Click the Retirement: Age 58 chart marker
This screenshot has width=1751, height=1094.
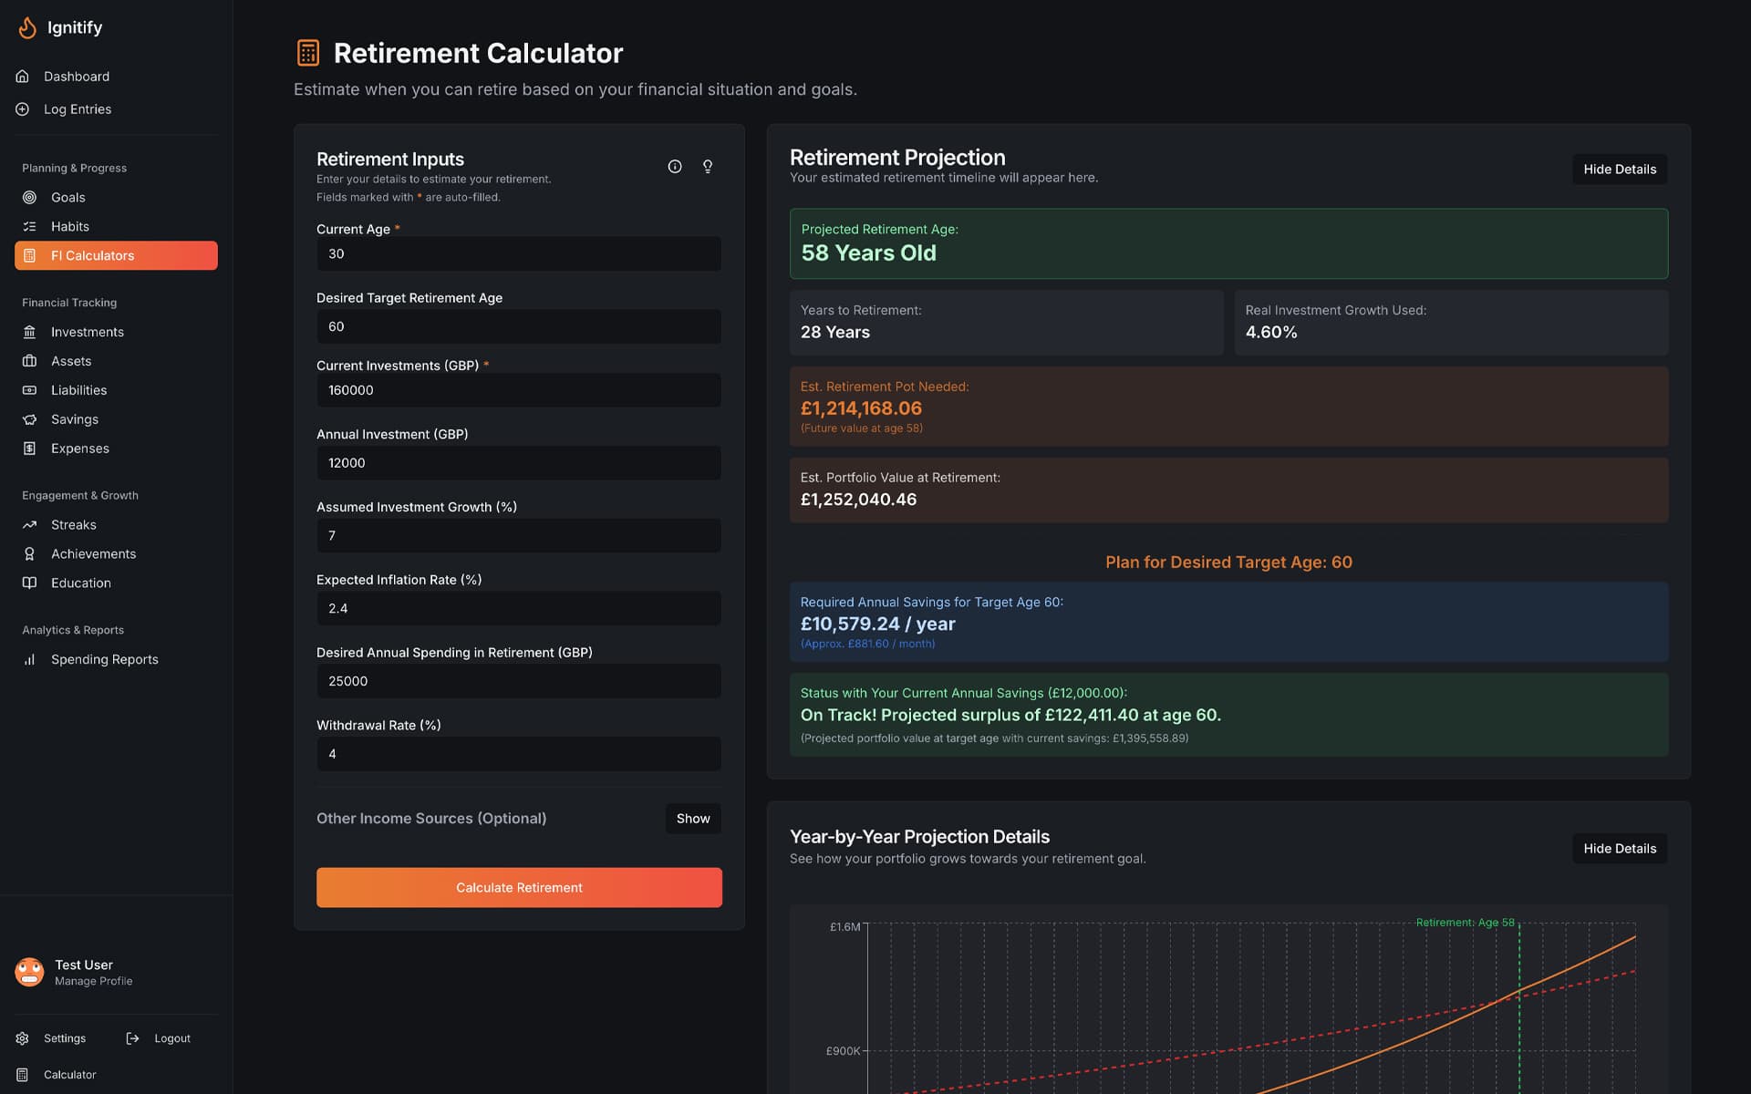pos(1465,923)
